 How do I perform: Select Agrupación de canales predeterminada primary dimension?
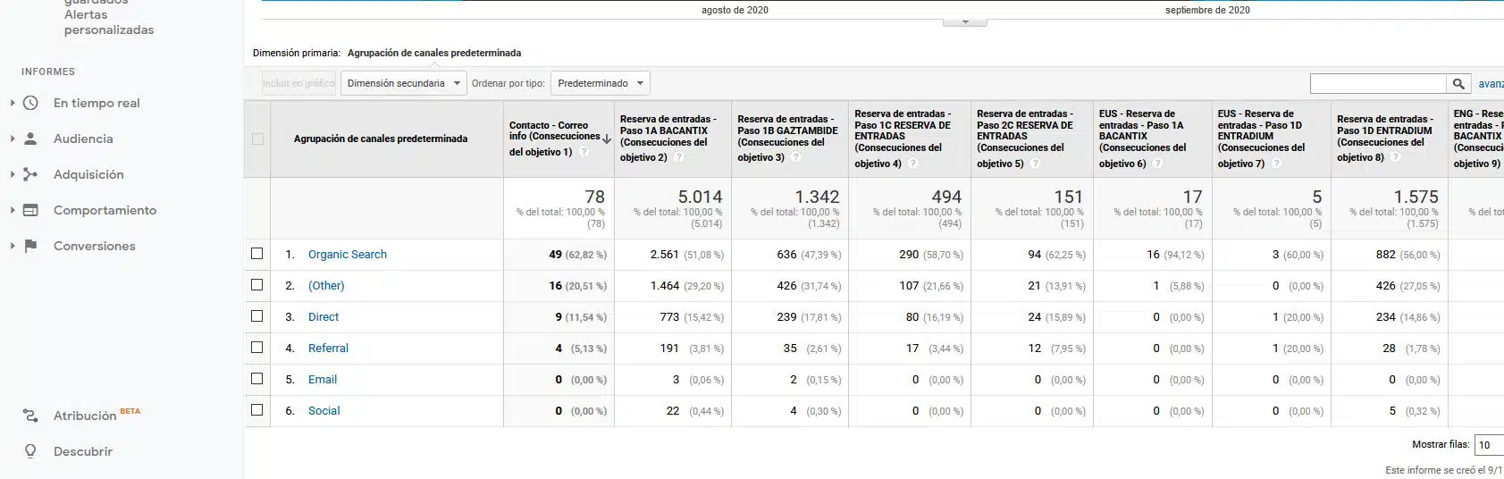434,53
